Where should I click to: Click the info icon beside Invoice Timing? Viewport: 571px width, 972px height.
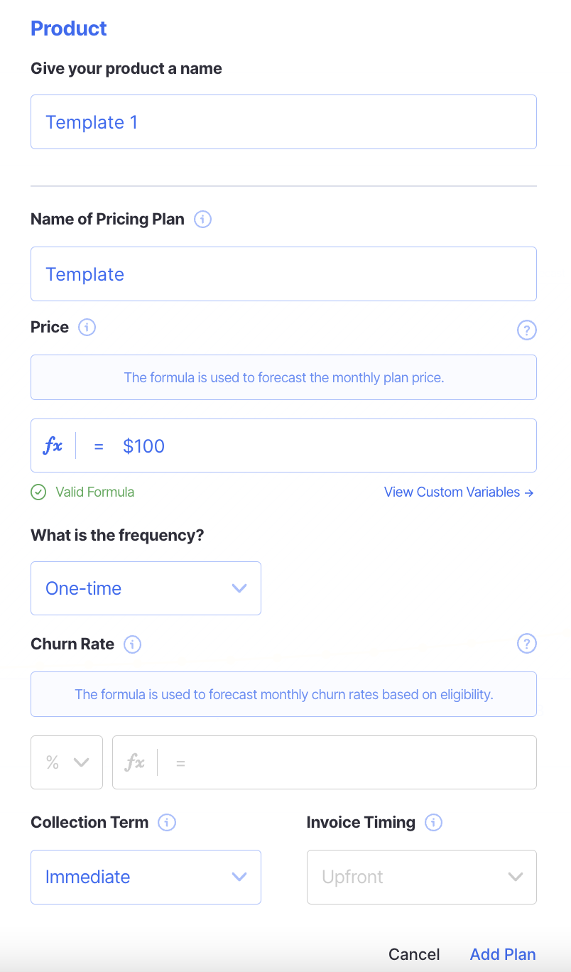coord(433,823)
